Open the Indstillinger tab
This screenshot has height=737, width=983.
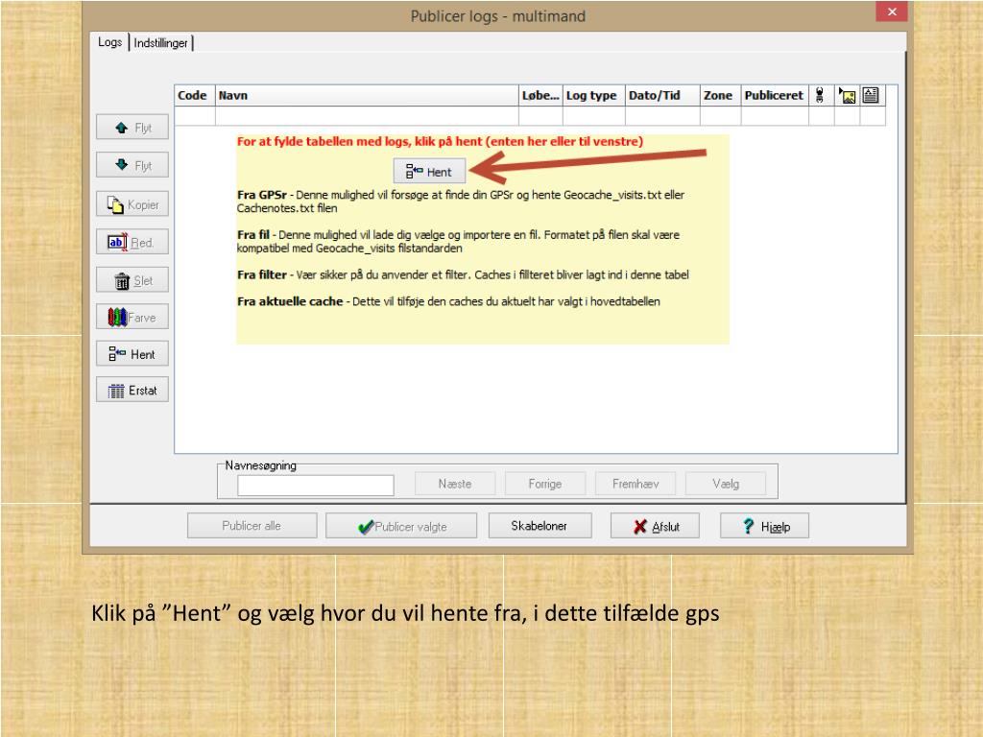coord(160,42)
